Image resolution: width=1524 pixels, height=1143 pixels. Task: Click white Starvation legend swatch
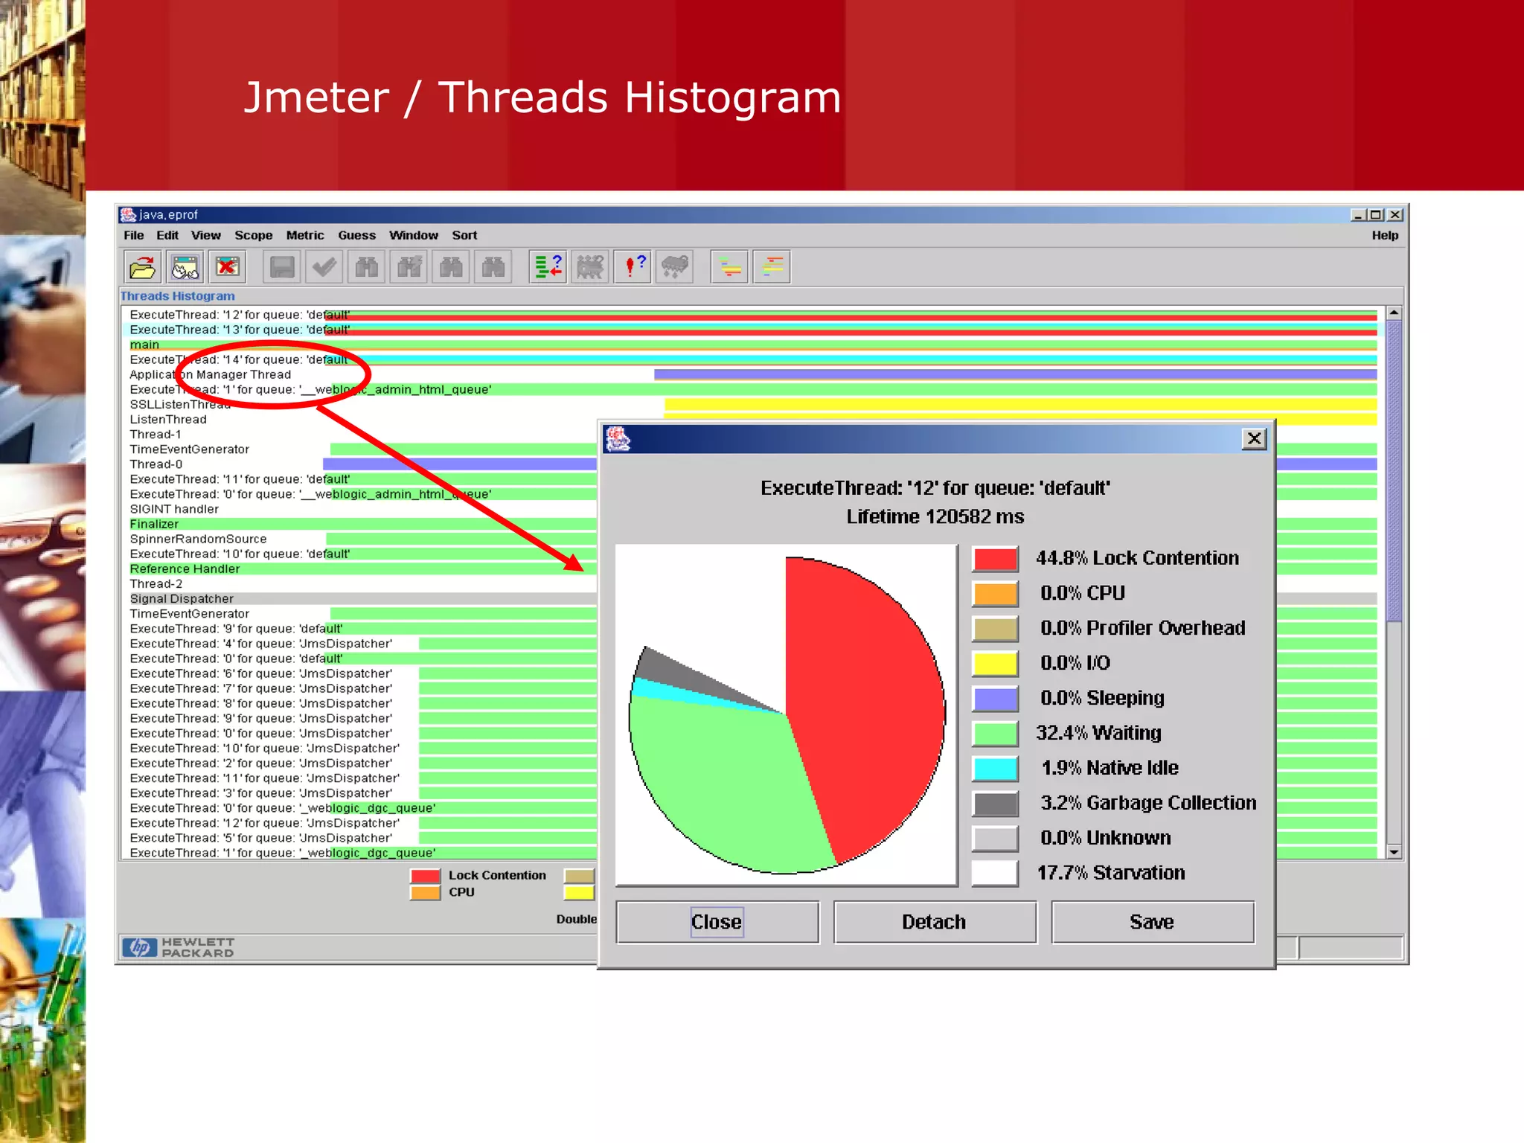tap(996, 874)
